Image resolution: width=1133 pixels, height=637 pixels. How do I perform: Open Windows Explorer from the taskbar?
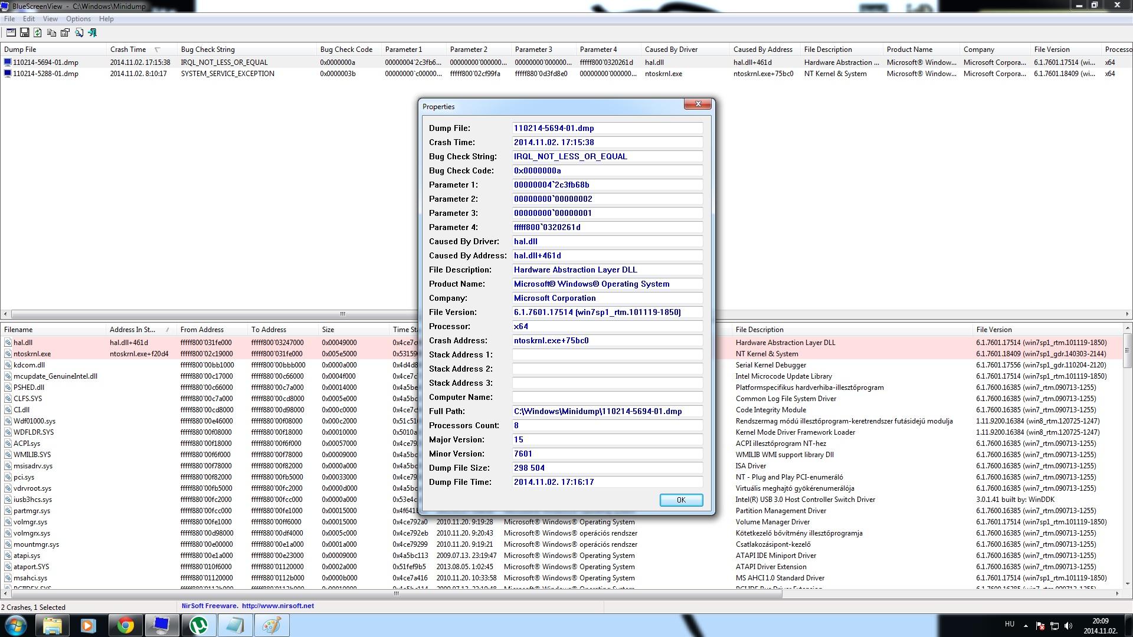coord(53,625)
